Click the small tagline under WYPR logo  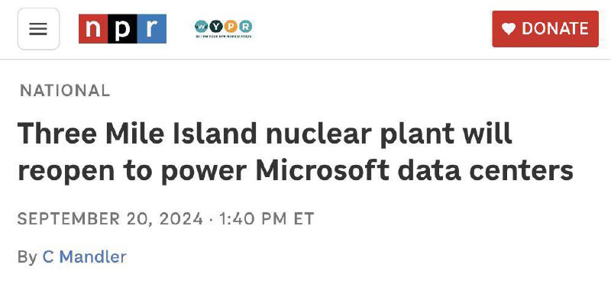223,37
